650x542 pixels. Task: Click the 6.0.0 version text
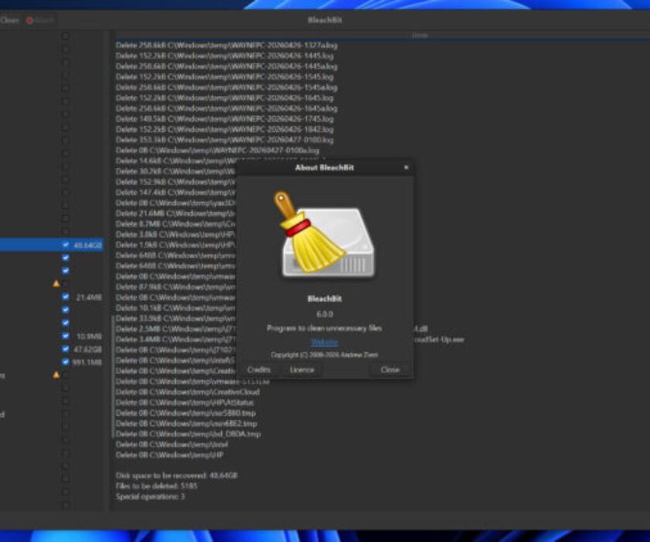[x=324, y=314]
